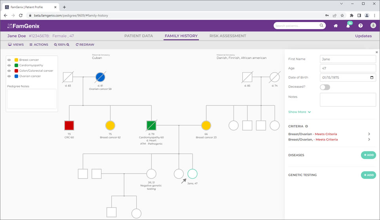This screenshot has height=220, width=380.
Task: Go back in the browser
Action: [5, 15]
